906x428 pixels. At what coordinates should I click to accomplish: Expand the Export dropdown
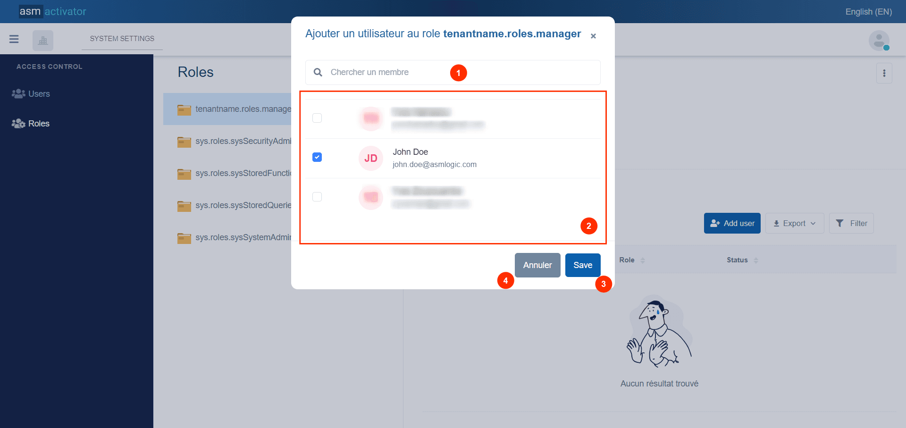(794, 223)
